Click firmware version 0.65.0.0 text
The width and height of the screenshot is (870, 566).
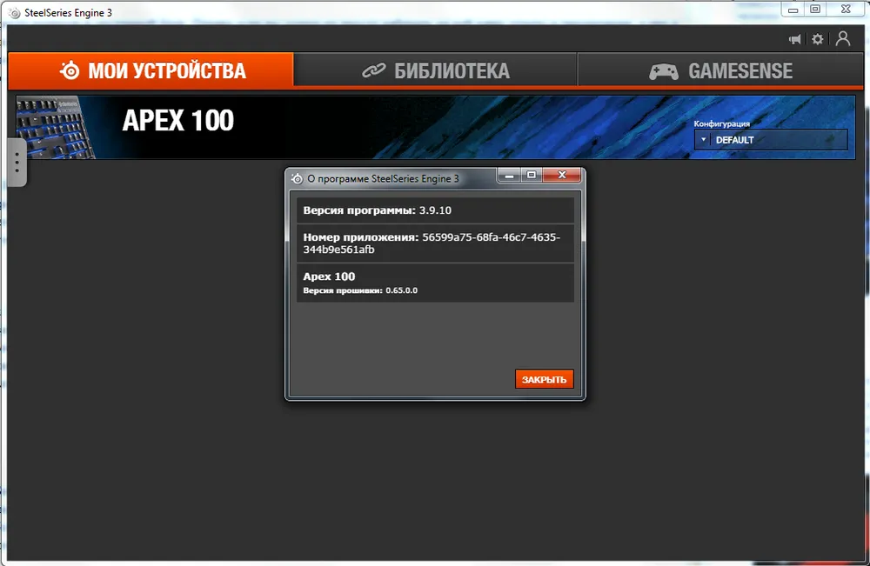[402, 290]
